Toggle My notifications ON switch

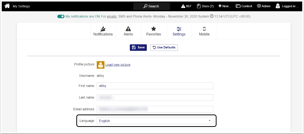[61, 16]
